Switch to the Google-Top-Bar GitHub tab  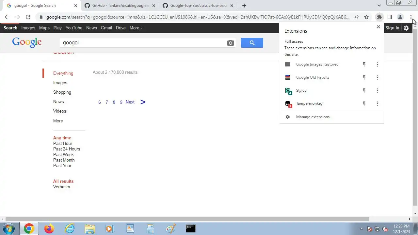[x=199, y=6]
